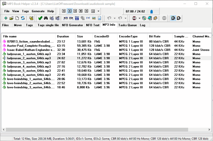Pause playback with the pause button
Viewport: 213px width, 141px height.
[x=75, y=11]
